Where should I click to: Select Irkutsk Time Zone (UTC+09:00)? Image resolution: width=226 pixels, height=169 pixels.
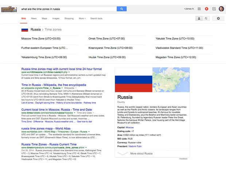pos(107,57)
